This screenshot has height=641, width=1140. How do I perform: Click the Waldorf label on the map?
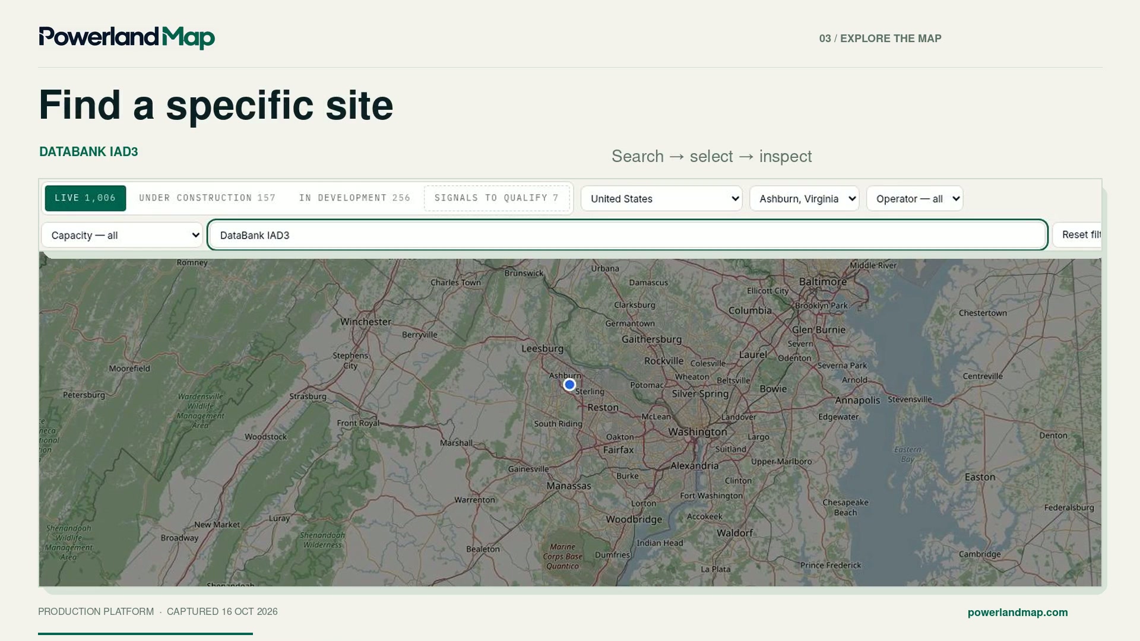734,533
